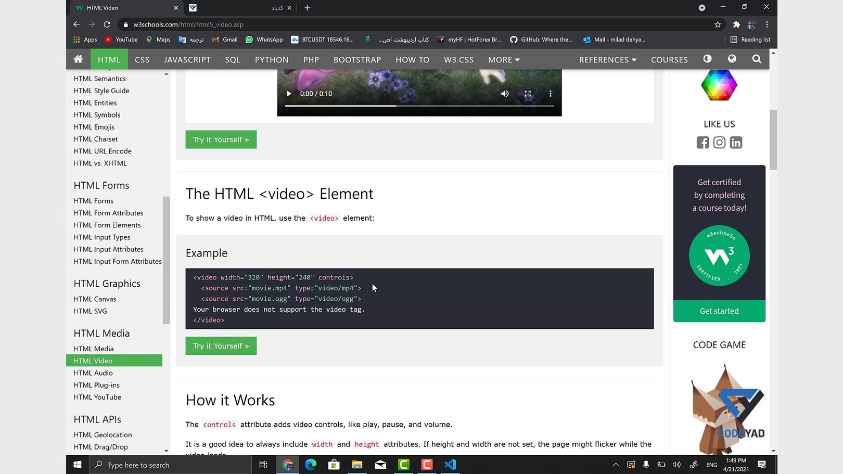Click browser back arrow
Screen dimensions: 843x474
pos(76,24)
